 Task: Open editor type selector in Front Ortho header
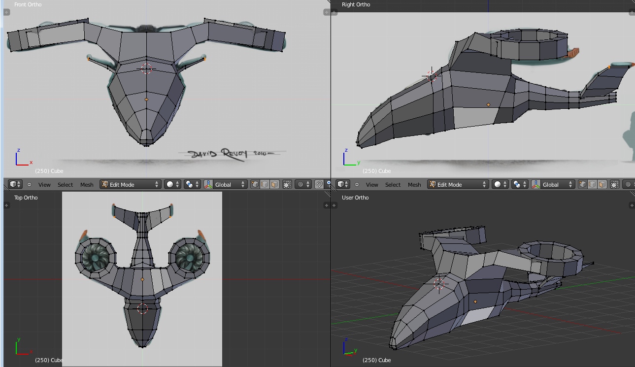(x=16, y=184)
